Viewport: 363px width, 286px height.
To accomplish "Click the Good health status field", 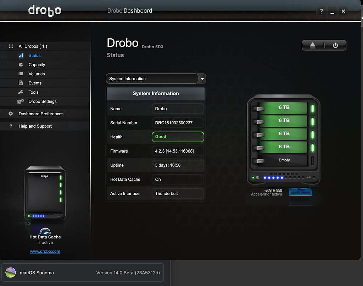I will coord(178,137).
